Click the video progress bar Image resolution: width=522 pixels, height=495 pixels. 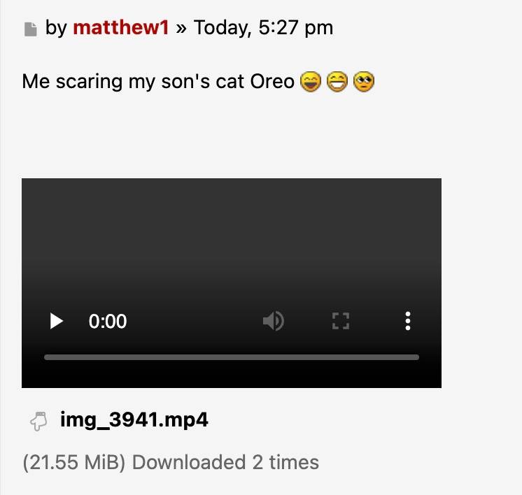[231, 357]
